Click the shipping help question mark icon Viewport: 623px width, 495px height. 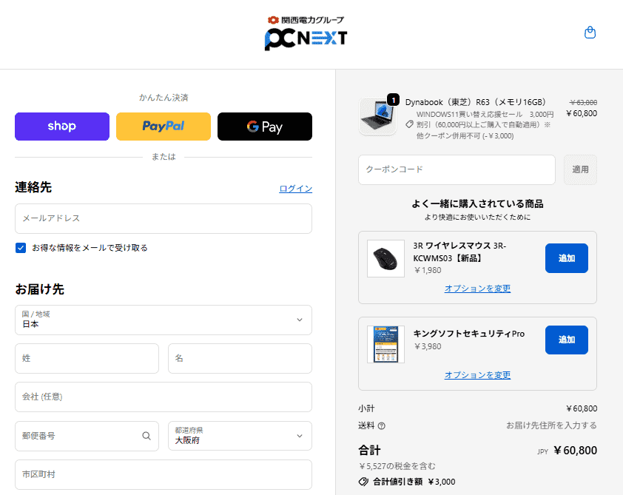click(382, 426)
